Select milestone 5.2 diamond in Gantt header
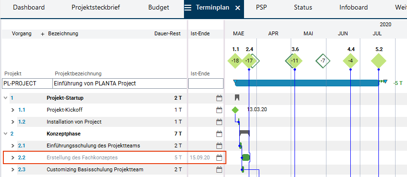This screenshot has width=407, height=177. pos(378,61)
